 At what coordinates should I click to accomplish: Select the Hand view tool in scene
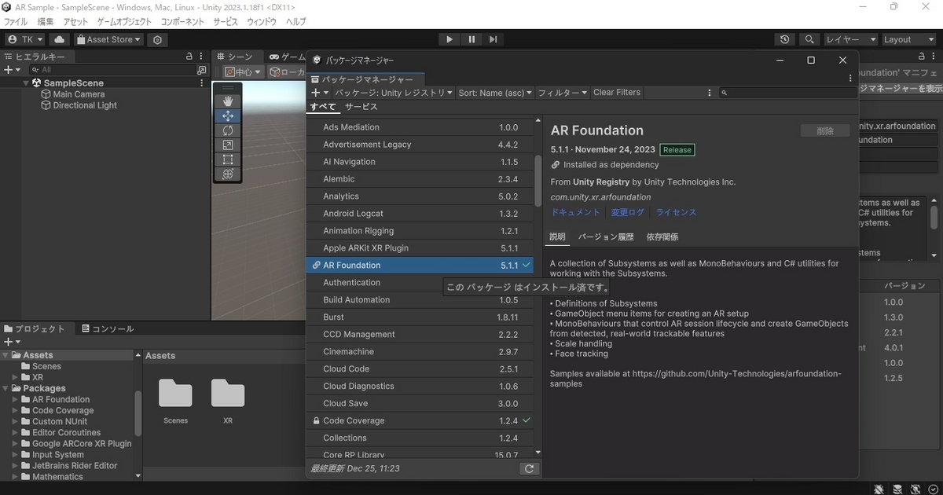click(228, 101)
